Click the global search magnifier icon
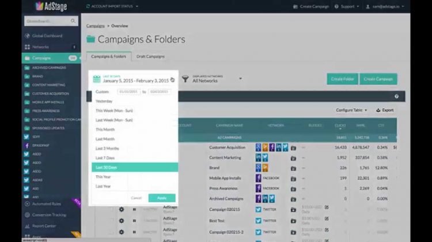 click(73, 21)
